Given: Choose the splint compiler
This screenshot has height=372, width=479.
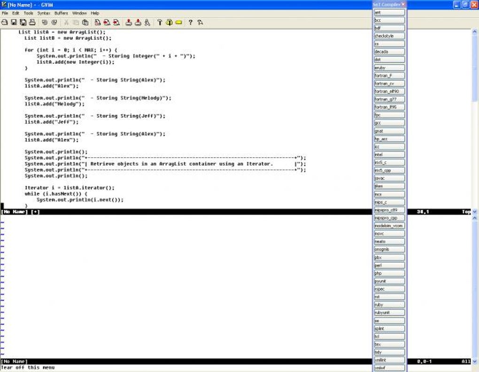Looking at the screenshot, I should click(389, 329).
